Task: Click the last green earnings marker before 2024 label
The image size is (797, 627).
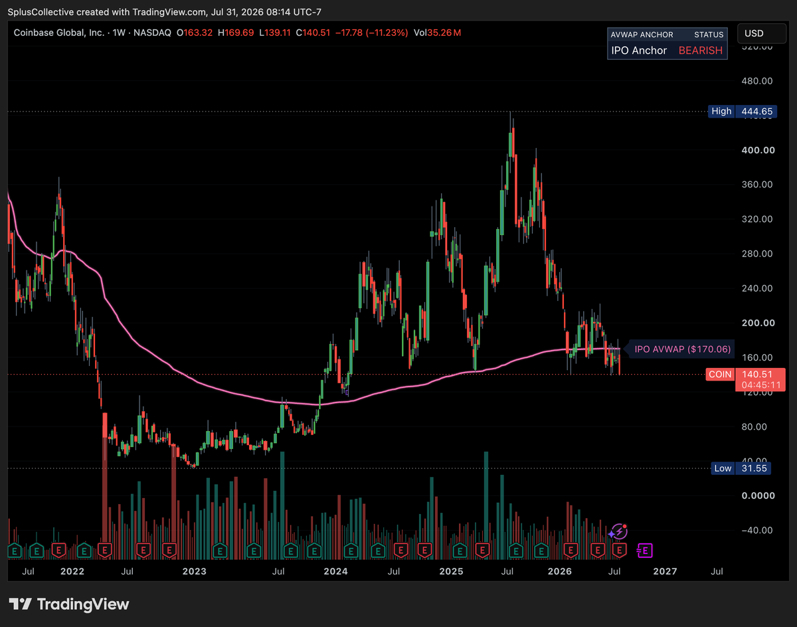Action: coord(313,550)
